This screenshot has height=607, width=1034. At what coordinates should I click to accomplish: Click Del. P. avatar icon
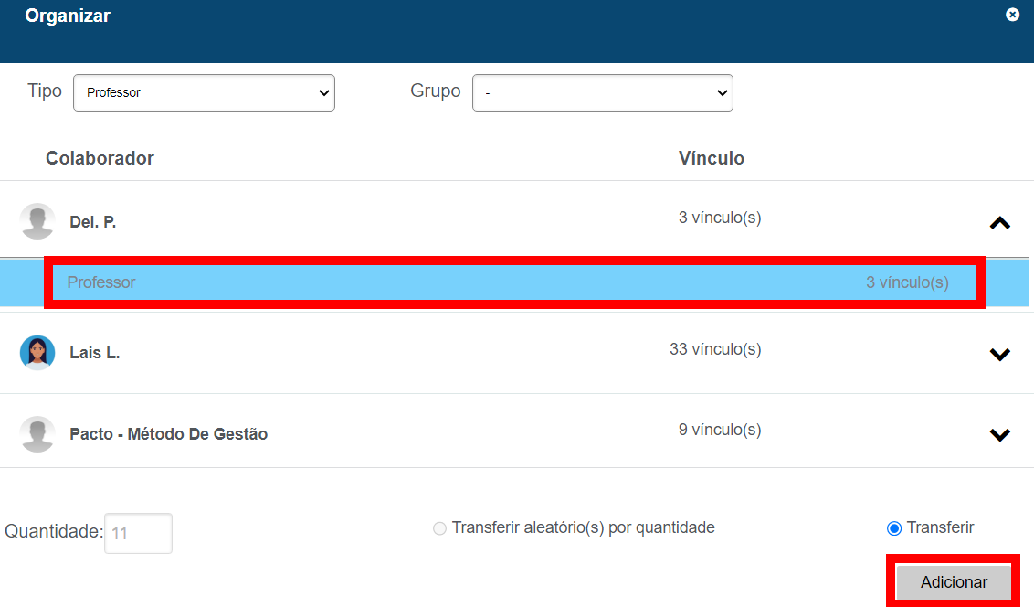point(37,221)
